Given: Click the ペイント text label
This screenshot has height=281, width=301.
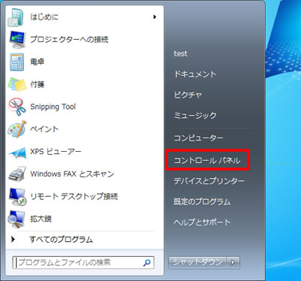Looking at the screenshot, I should 44,129.
